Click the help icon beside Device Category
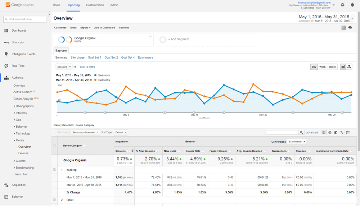 84,146
